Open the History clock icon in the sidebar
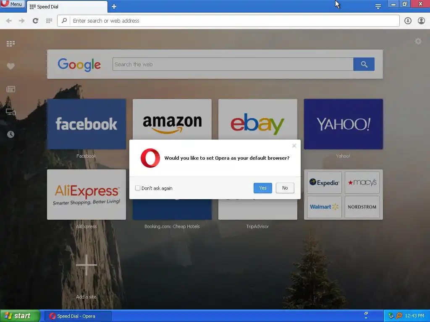 pyautogui.click(x=10, y=135)
